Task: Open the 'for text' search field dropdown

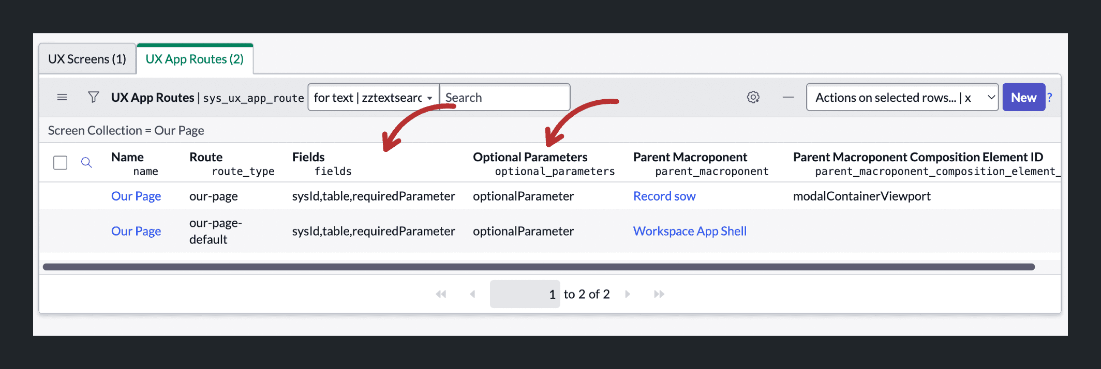Action: point(374,97)
